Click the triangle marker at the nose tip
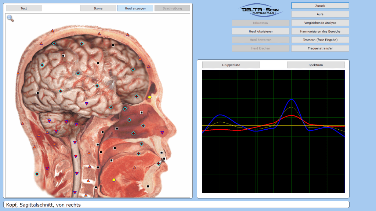The height and width of the screenshot is (211, 376). click(x=162, y=133)
